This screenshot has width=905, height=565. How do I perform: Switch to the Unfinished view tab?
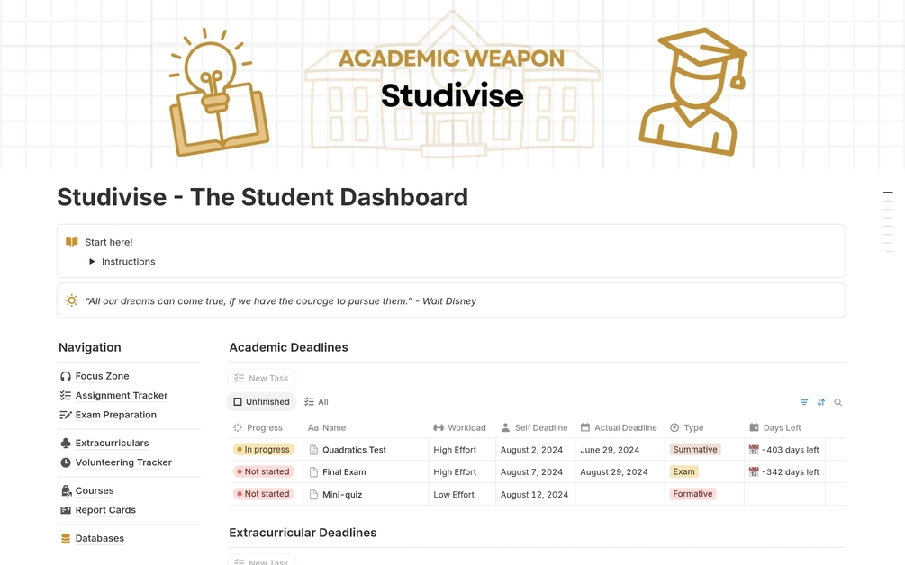(x=261, y=402)
